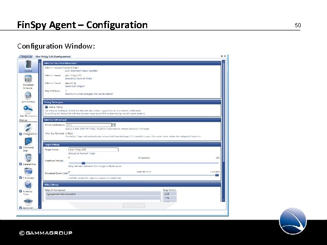
Task: Pin the configuration tab window
Action: [x=222, y=56]
